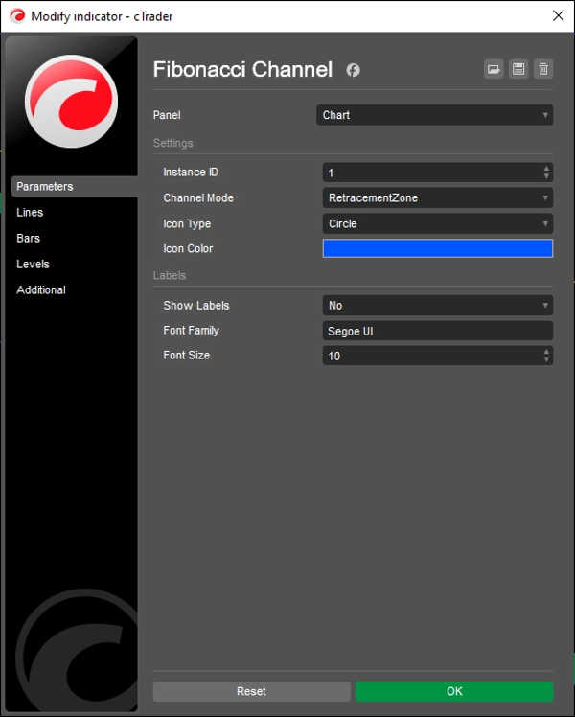Click the delete preset trash icon
575x717 pixels.
543,69
